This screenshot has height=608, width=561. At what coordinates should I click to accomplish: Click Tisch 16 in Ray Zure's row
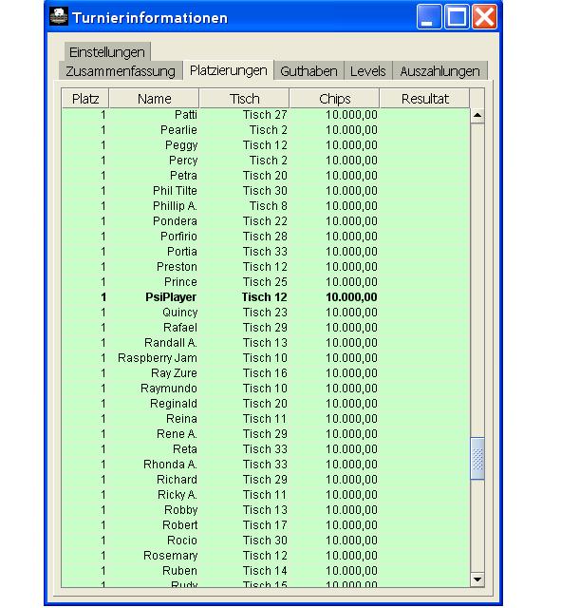point(265,373)
